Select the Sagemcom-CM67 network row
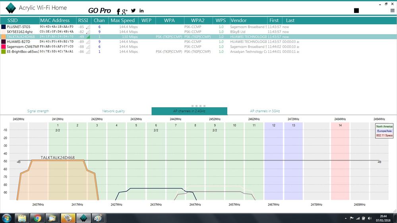This screenshot has height=223, width=397. [199, 46]
